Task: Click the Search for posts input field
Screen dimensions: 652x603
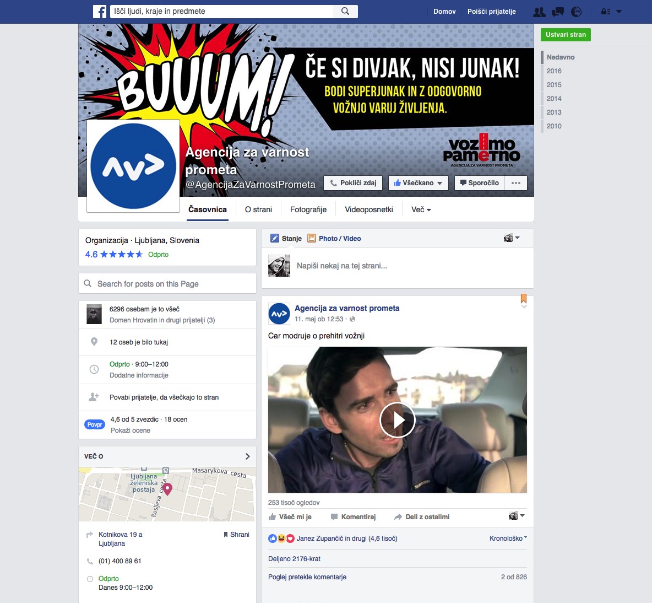Action: (167, 284)
